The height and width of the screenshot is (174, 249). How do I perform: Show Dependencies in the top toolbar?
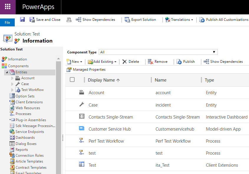click(x=95, y=20)
